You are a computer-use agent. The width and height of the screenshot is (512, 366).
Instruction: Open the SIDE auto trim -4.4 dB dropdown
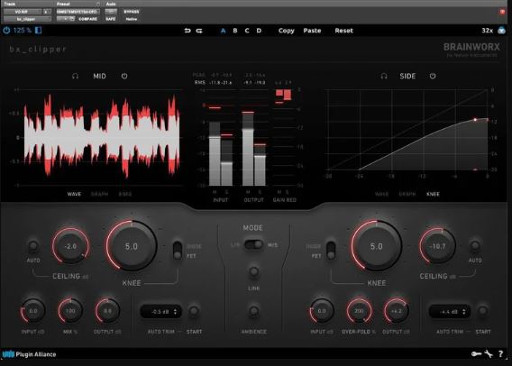tap(450, 312)
